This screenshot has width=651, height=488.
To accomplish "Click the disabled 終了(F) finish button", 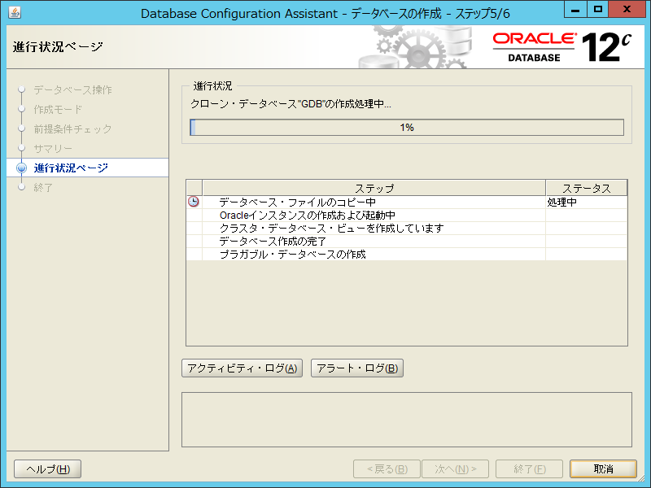I will tap(530, 469).
